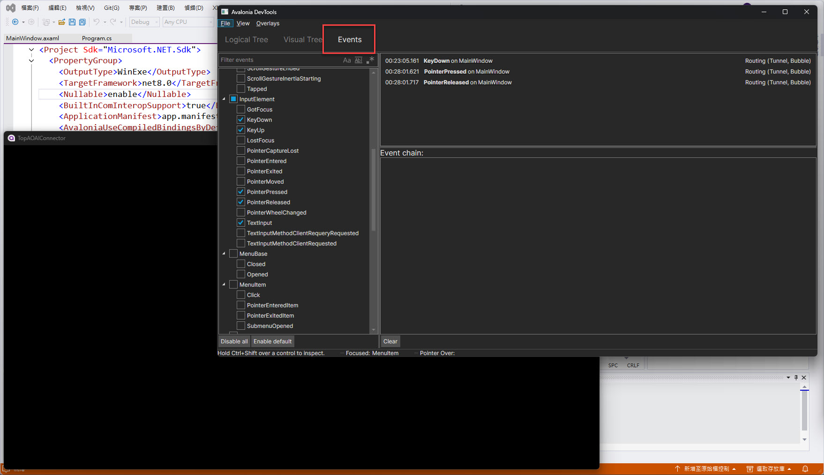Uncheck the KeyDown event checkbox
824x475 pixels.
click(x=241, y=119)
